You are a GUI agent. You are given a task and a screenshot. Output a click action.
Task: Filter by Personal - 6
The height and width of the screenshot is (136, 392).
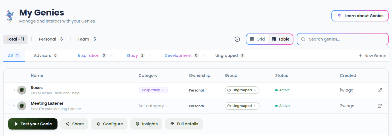51,39
